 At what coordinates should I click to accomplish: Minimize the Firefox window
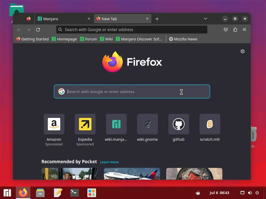(225, 19)
